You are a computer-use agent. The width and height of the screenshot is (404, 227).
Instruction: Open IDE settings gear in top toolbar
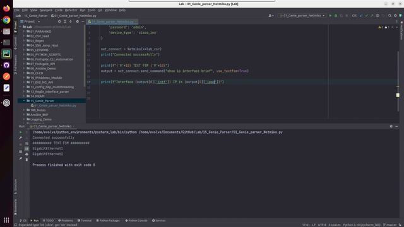(395, 16)
